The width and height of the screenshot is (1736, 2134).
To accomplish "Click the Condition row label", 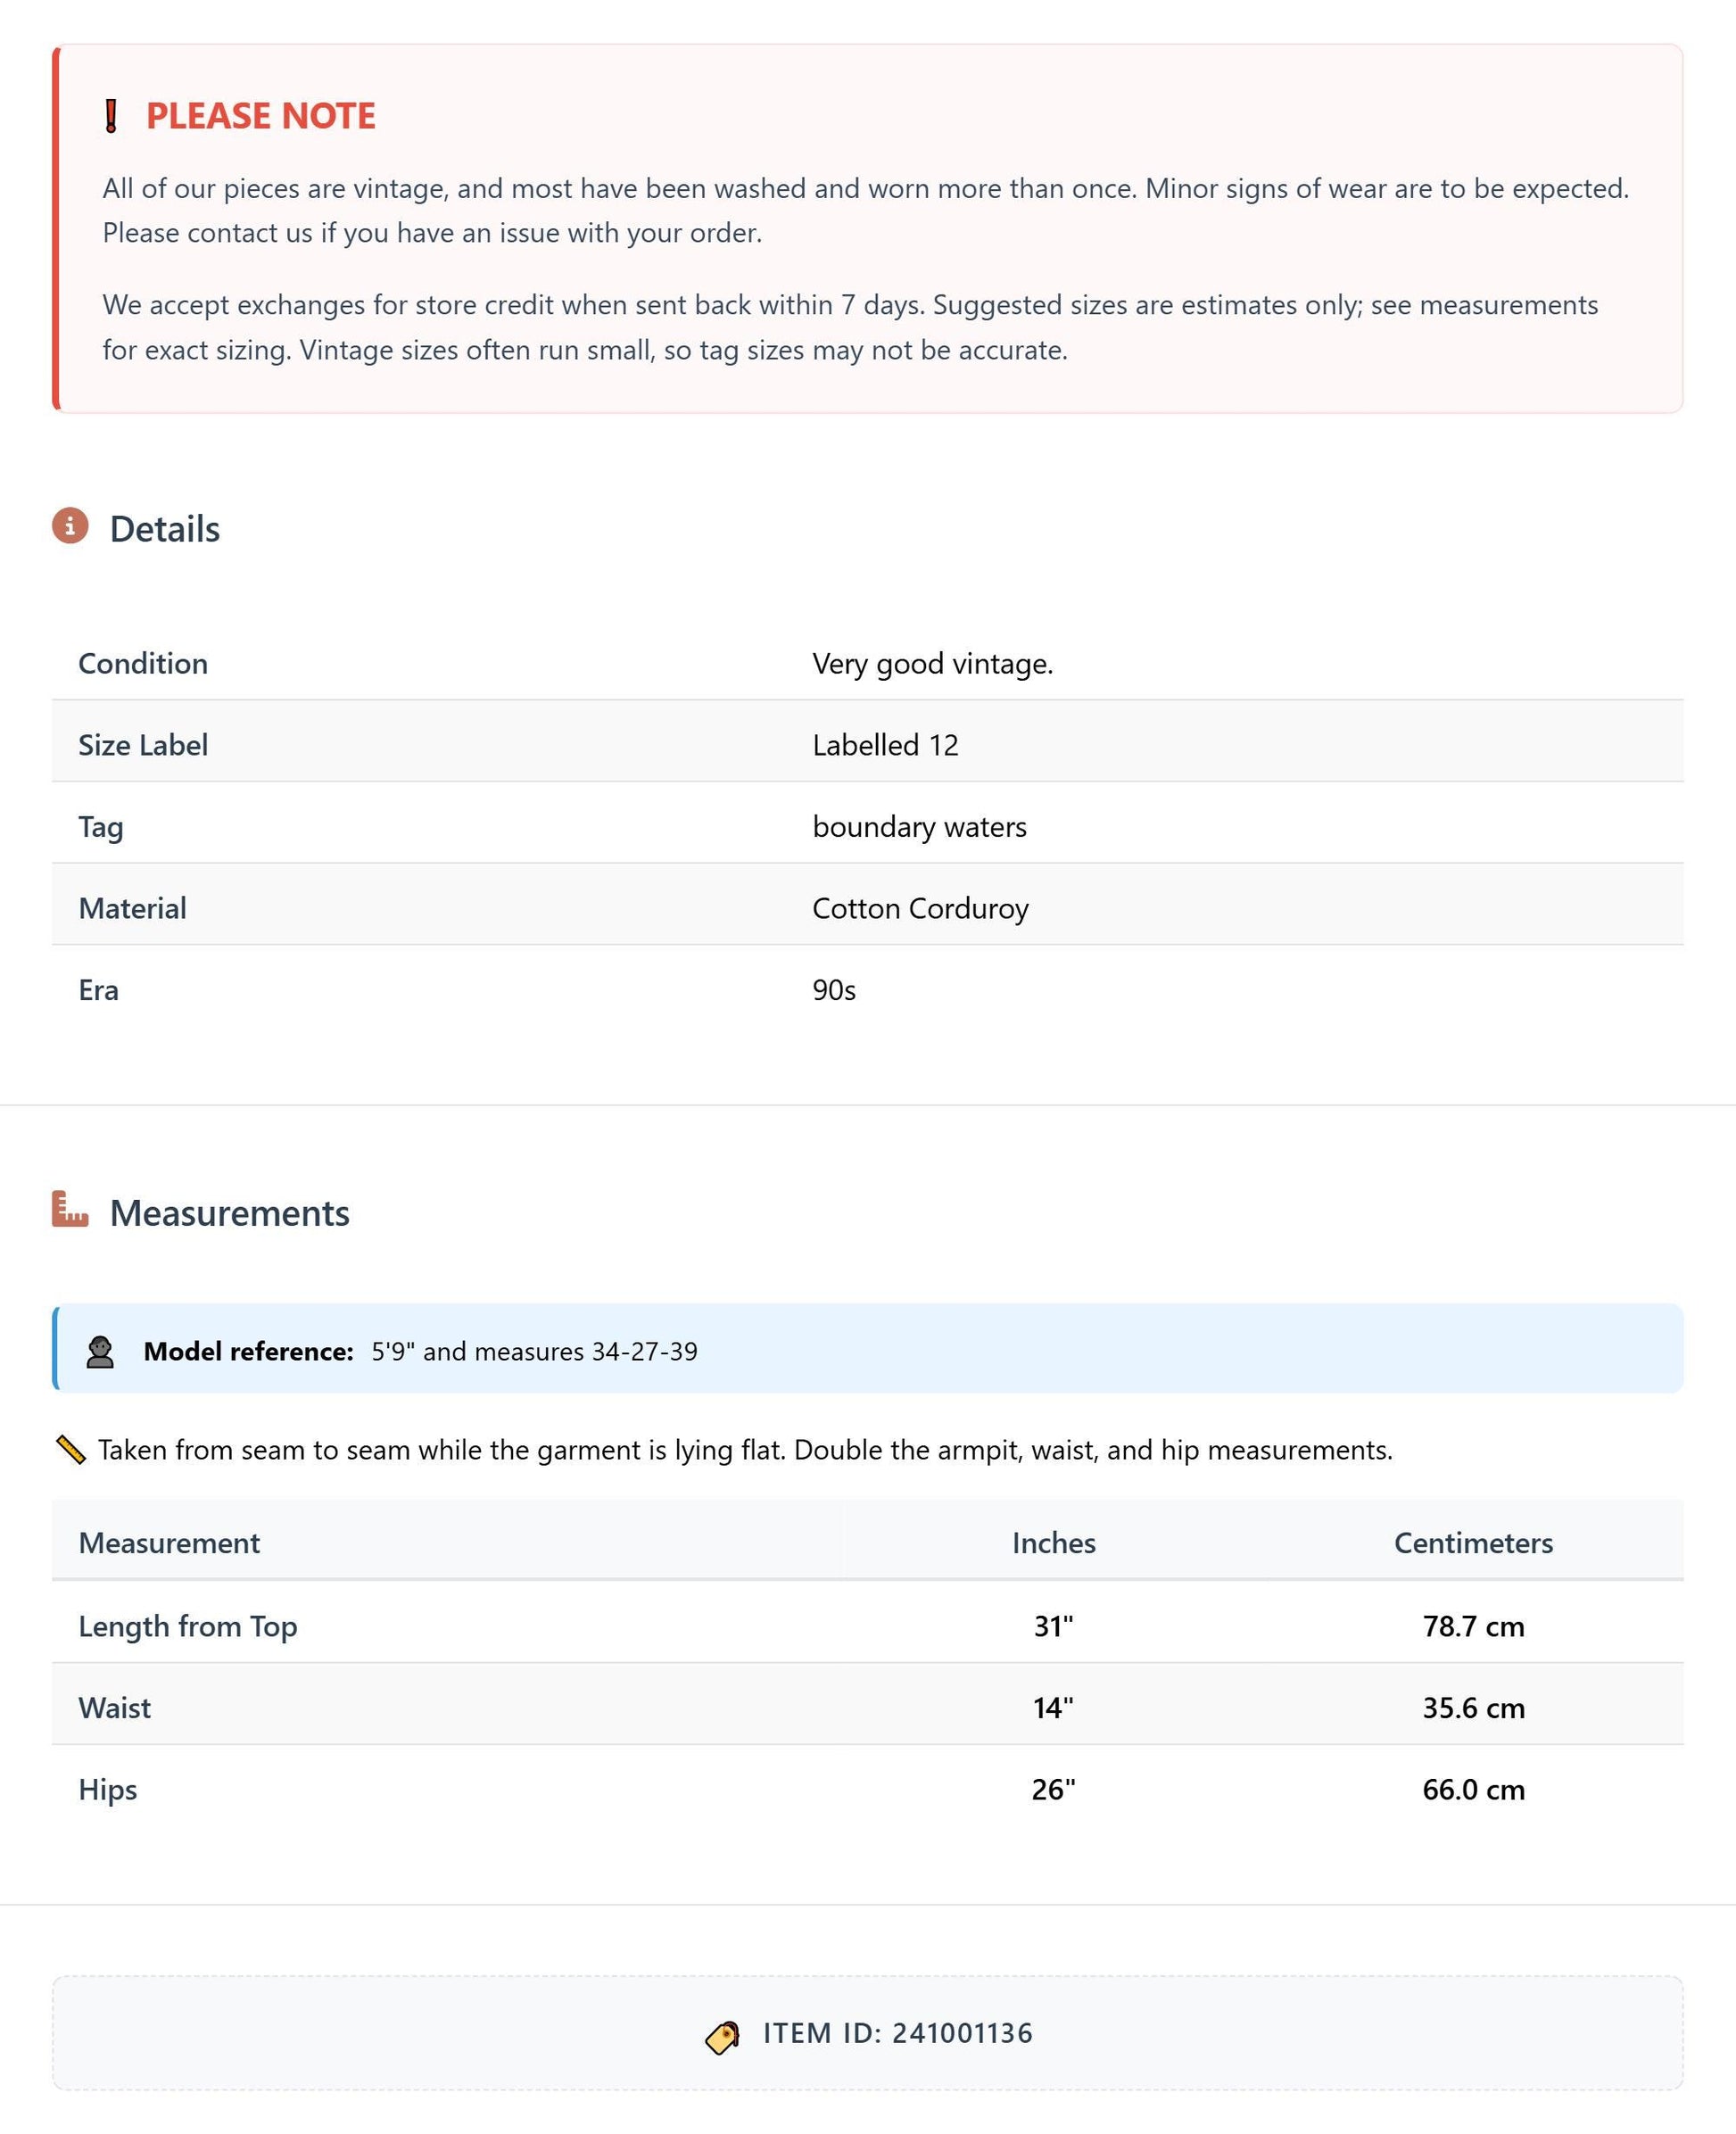I will 143,663.
